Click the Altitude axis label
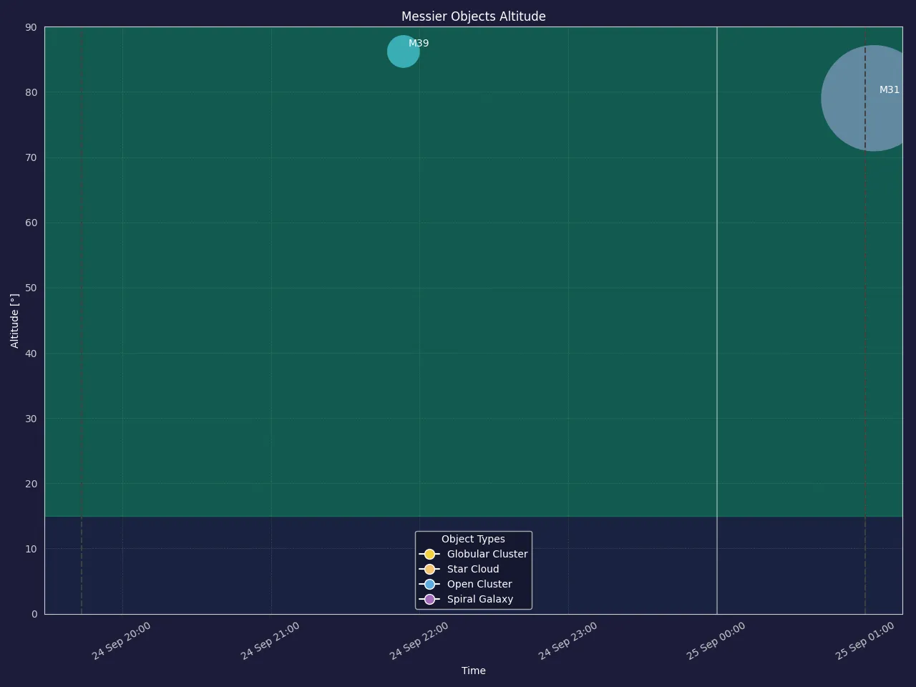 click(15, 321)
